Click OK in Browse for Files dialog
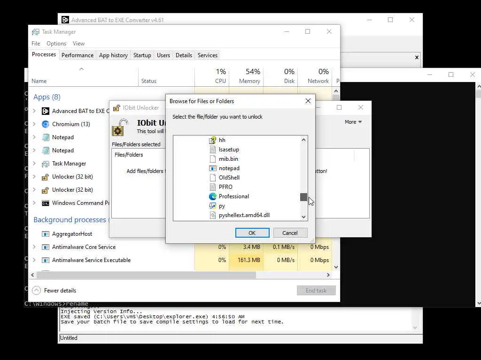The height and width of the screenshot is (360, 481). tap(252, 233)
